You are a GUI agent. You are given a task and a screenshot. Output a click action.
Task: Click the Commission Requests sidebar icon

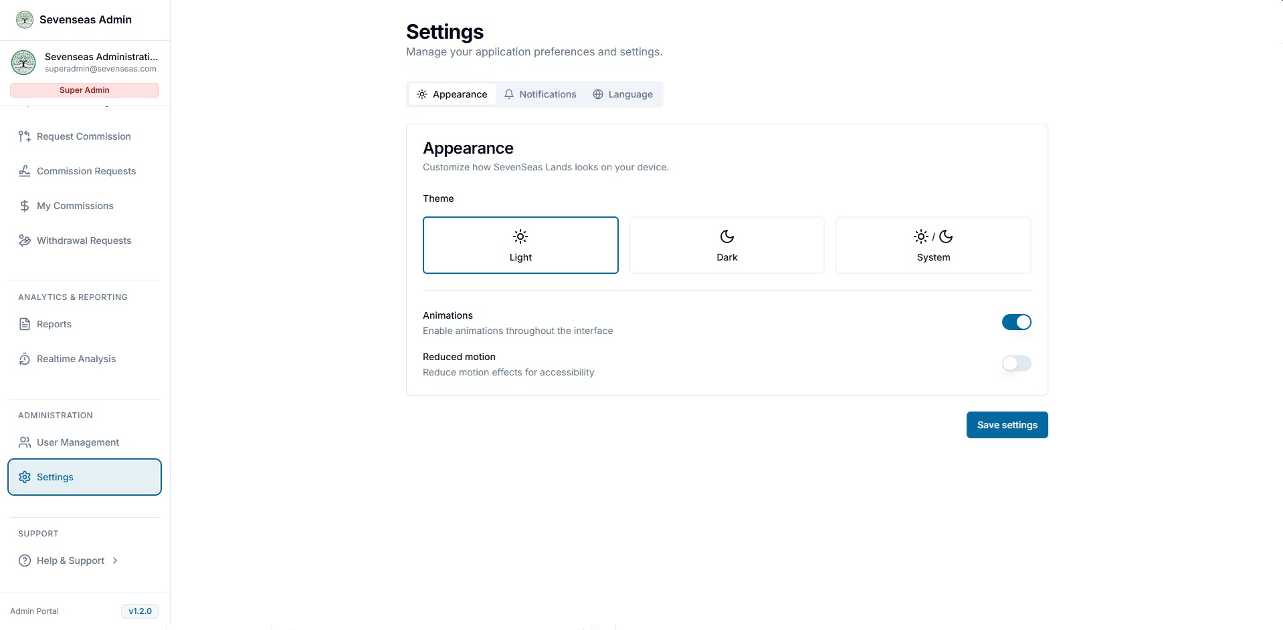coord(25,171)
